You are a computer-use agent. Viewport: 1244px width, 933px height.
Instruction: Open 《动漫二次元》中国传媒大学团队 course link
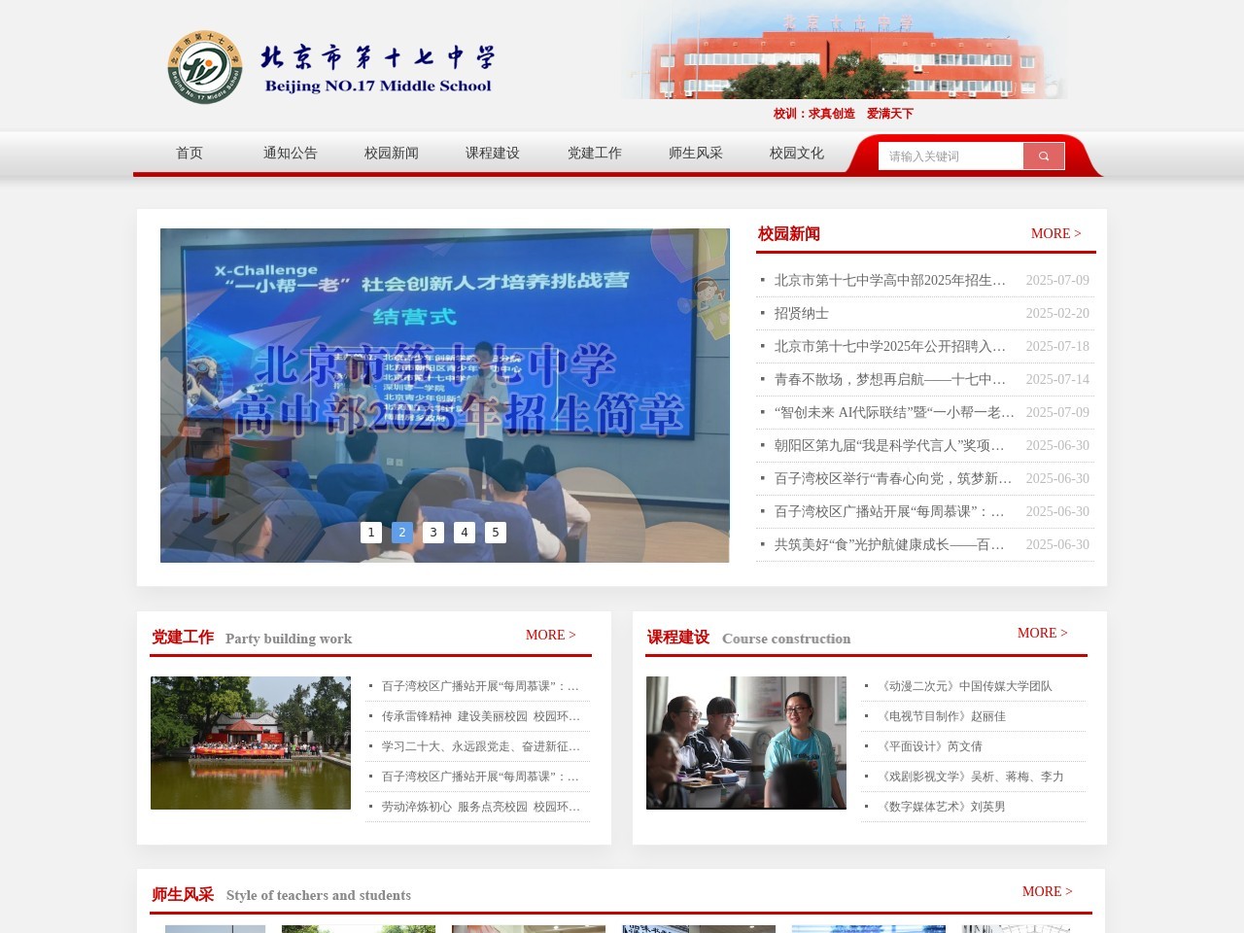click(966, 686)
